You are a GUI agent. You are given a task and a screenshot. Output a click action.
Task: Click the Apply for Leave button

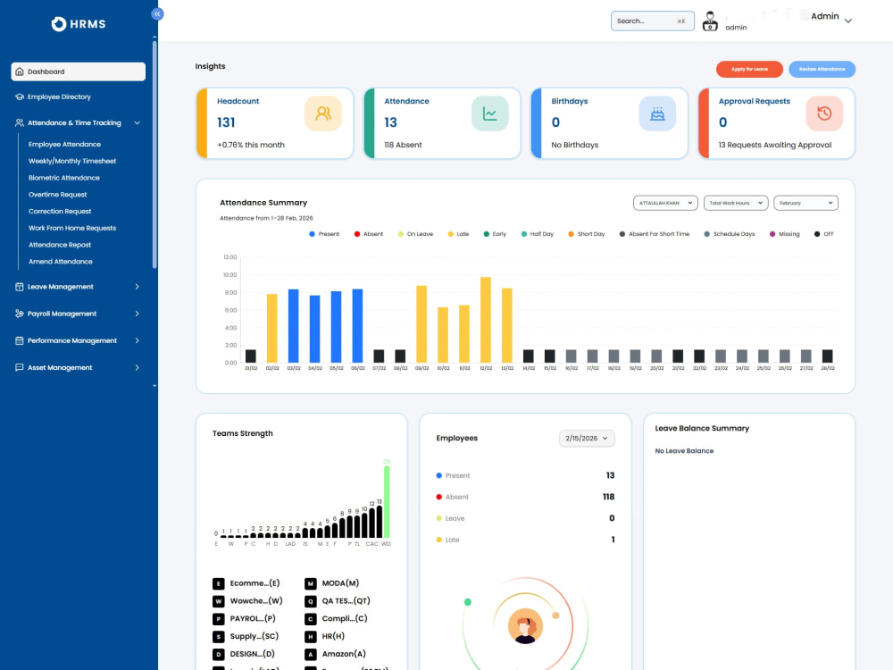click(x=749, y=69)
